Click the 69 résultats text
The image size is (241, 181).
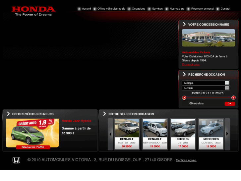point(197,103)
